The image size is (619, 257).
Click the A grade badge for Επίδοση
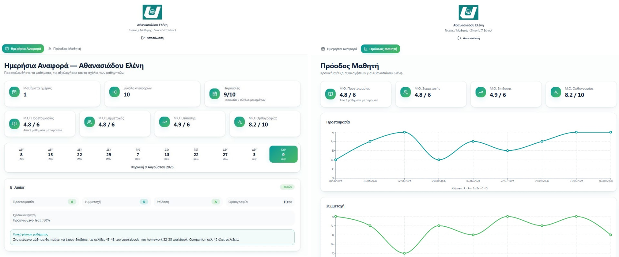tap(216, 202)
